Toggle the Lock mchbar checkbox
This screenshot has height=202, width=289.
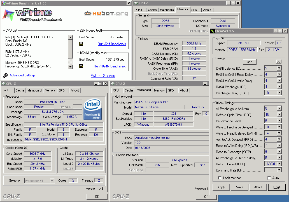[220, 178]
